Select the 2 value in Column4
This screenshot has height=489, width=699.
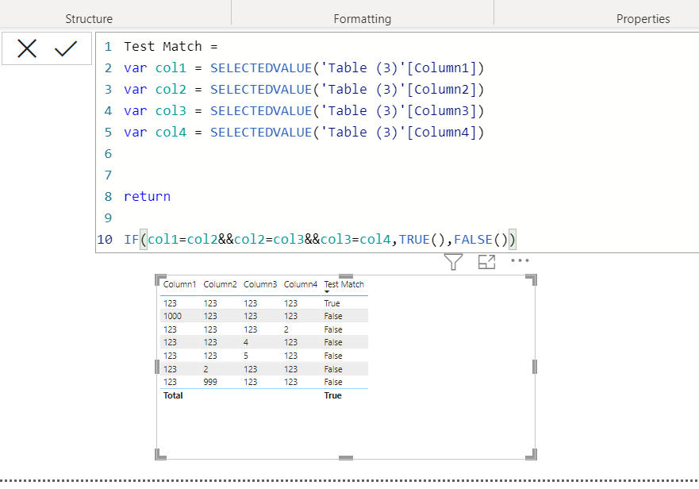[x=286, y=329]
